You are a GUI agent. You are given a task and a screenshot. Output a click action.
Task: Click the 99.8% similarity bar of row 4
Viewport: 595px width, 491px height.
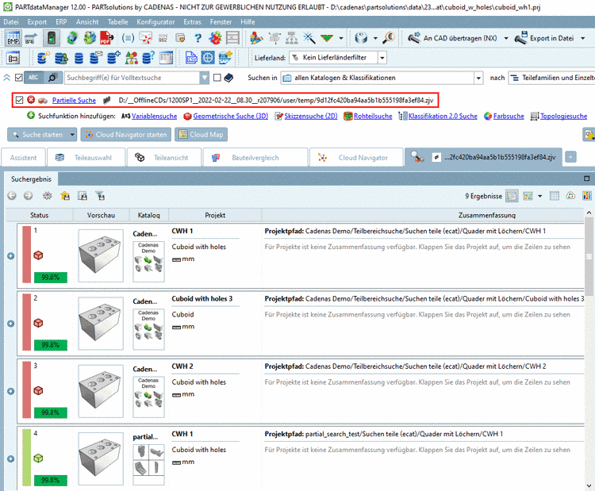click(x=51, y=481)
